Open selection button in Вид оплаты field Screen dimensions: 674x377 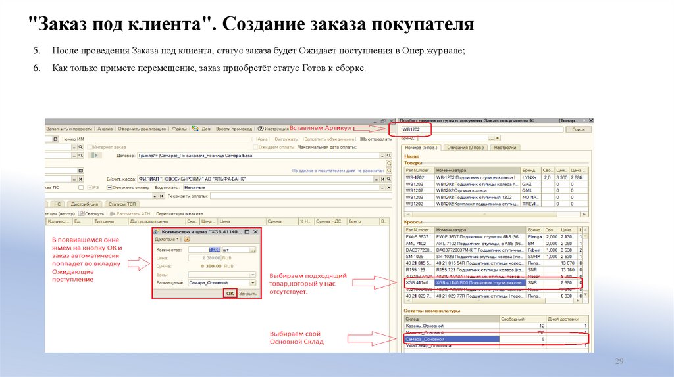pos(382,187)
